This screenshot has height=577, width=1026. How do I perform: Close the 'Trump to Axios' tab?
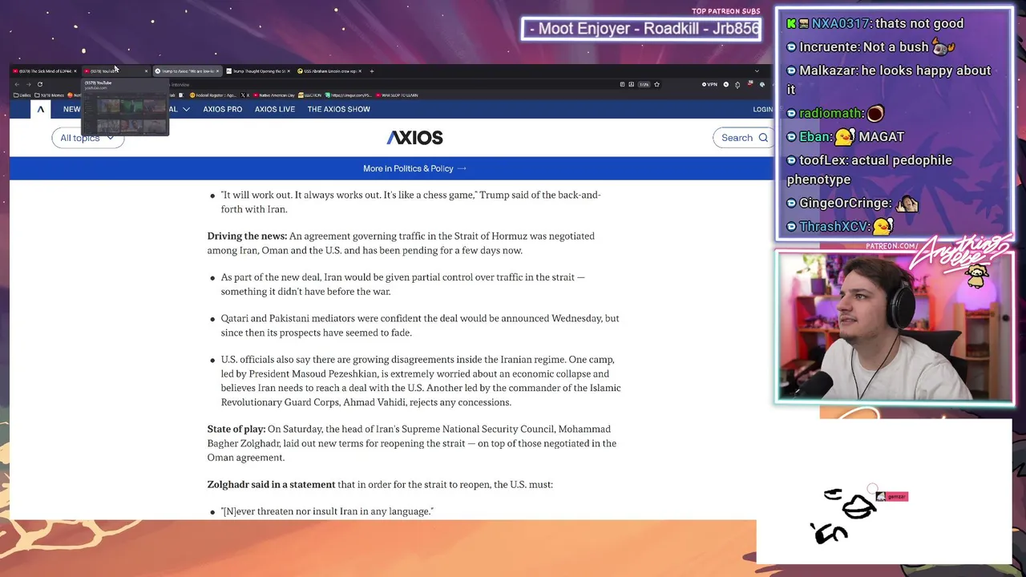click(x=217, y=71)
